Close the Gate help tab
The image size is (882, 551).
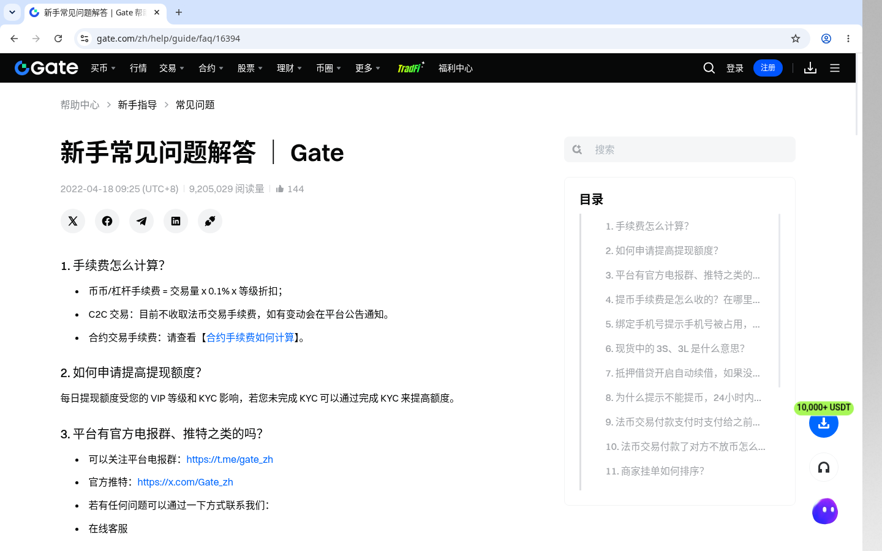(x=157, y=12)
